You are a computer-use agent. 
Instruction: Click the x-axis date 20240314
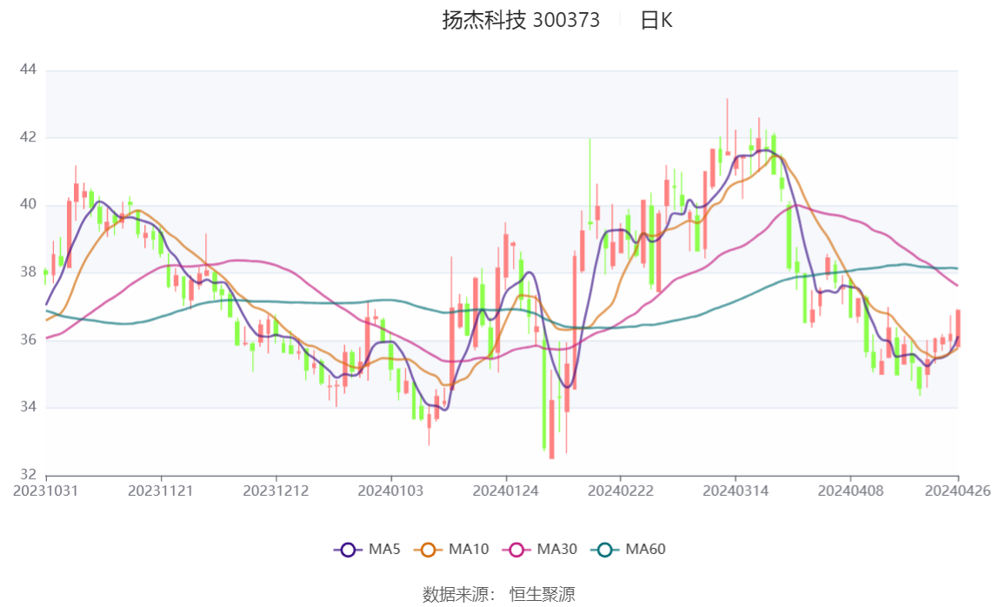[x=735, y=492]
